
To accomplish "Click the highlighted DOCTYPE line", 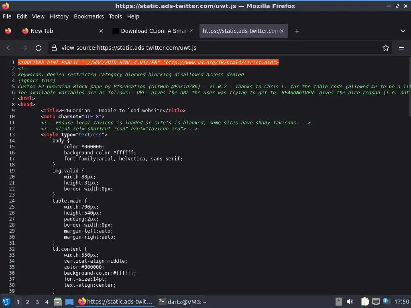I will pyautogui.click(x=148, y=63).
